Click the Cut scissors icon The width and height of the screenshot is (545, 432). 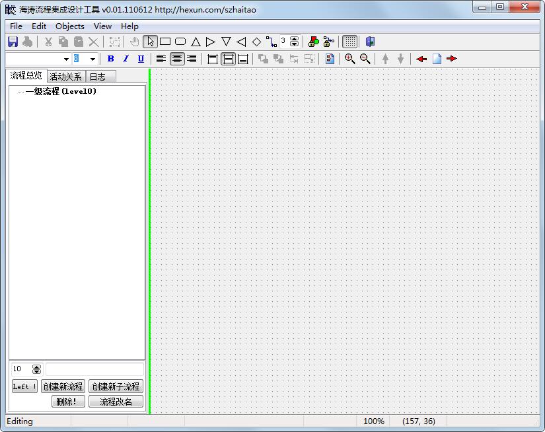(x=48, y=42)
